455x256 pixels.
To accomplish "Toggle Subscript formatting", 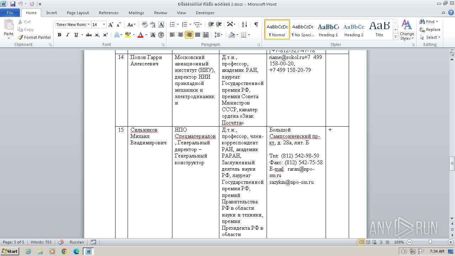I will pos(97,35).
